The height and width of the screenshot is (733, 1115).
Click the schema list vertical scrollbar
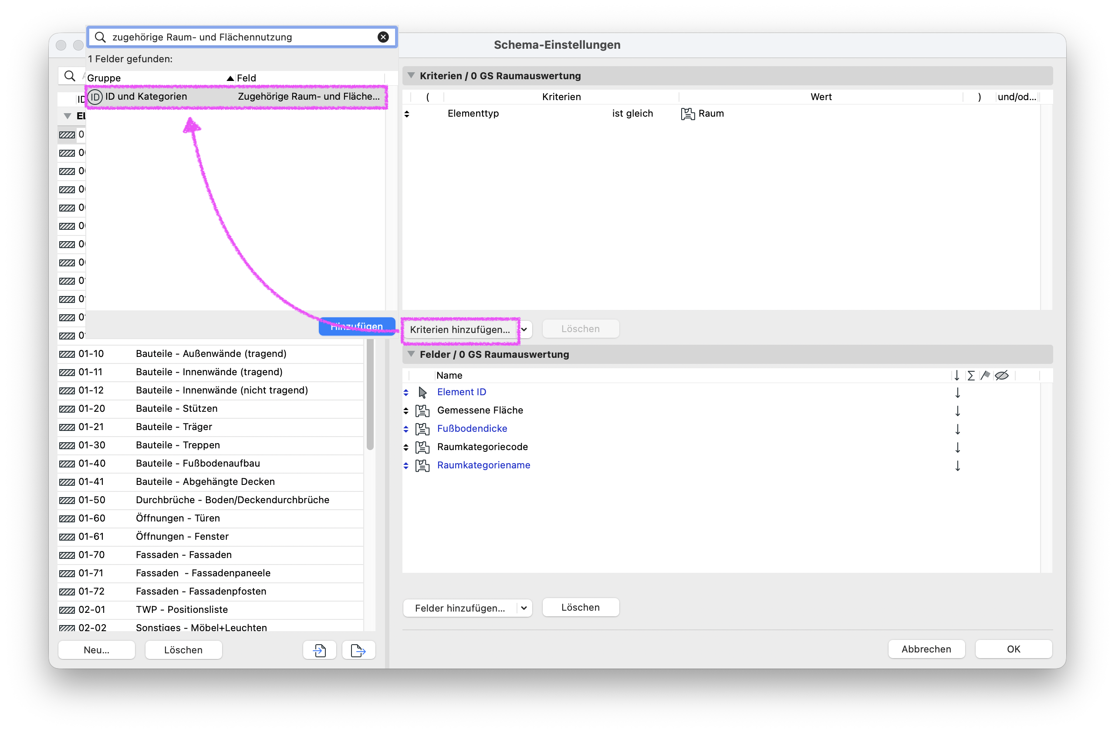coord(370,396)
